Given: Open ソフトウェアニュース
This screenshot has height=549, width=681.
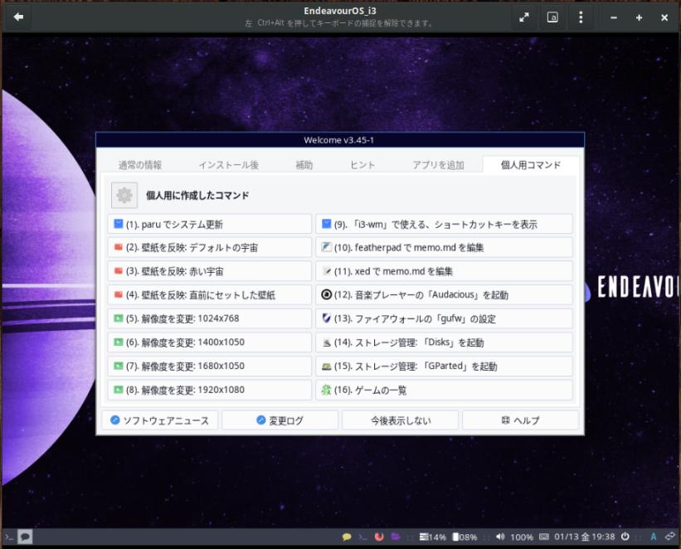Looking at the screenshot, I should pyautogui.click(x=159, y=420).
